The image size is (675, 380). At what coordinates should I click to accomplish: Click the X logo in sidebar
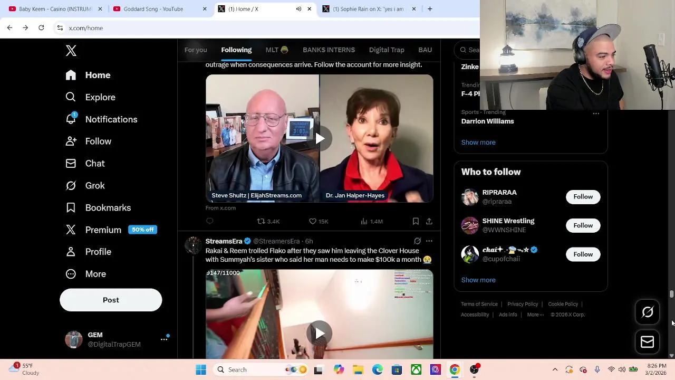tap(71, 51)
